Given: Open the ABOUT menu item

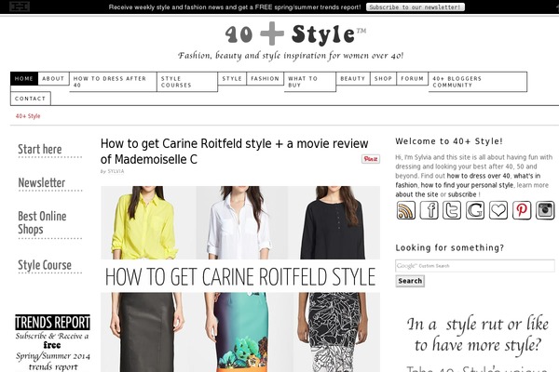Looking at the screenshot, I should 53,78.
